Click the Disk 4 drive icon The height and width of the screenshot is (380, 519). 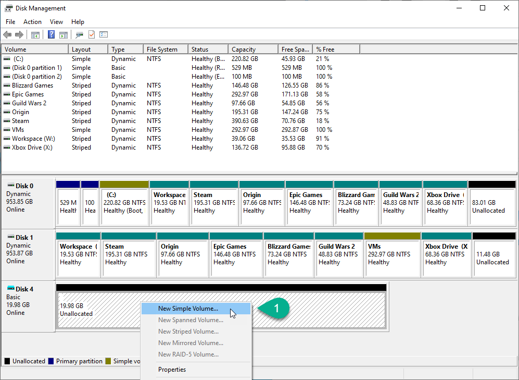[11, 289]
